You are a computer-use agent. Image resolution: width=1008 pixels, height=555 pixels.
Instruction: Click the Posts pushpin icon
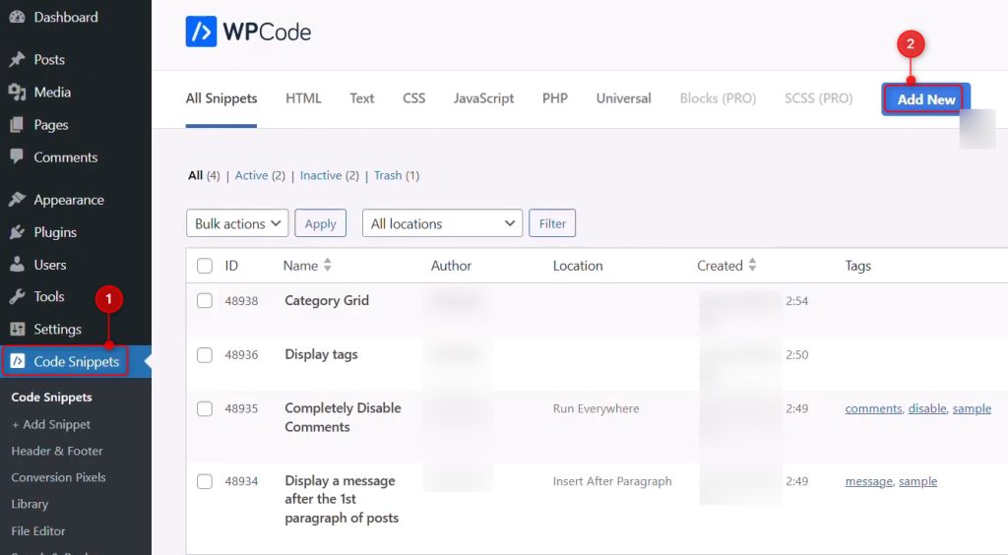pos(18,60)
